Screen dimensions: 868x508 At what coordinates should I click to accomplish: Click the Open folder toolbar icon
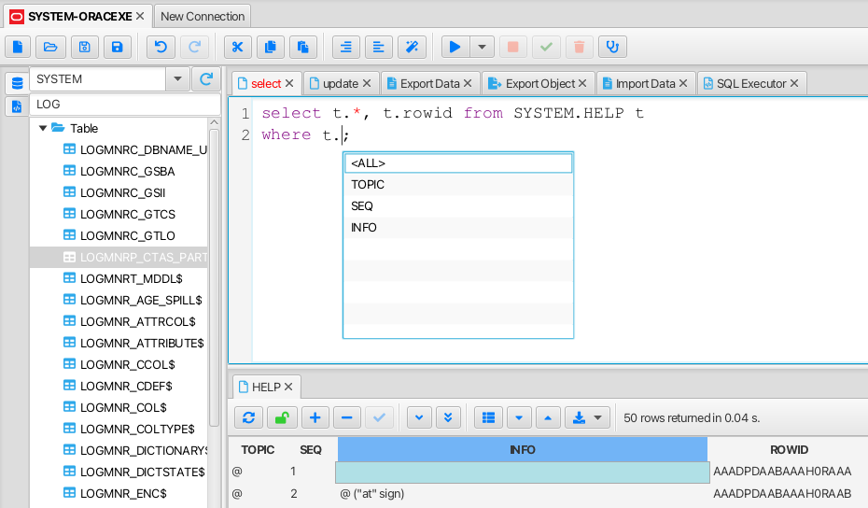coord(50,47)
